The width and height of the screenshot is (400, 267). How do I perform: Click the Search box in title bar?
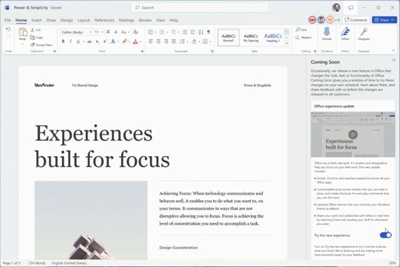(x=199, y=7)
